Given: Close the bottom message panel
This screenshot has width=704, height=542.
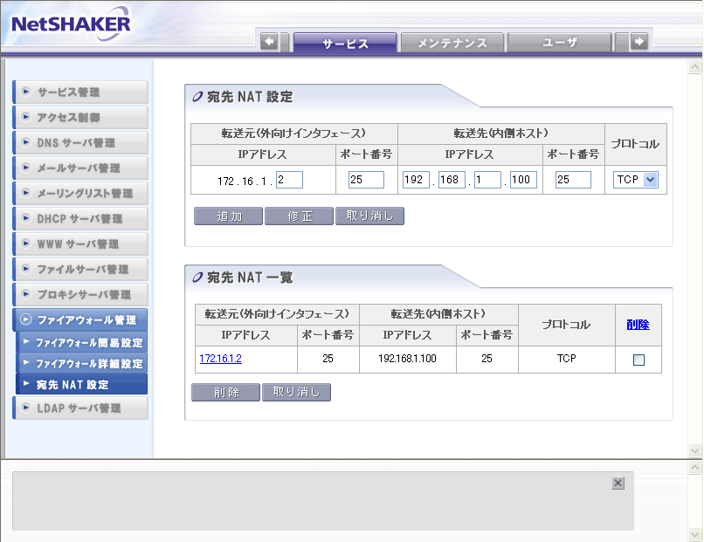Looking at the screenshot, I should 618,484.
